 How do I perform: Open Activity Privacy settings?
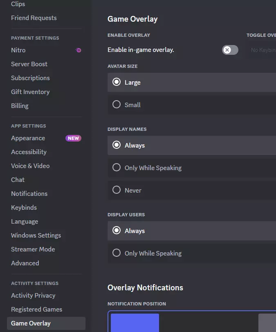tap(33, 296)
